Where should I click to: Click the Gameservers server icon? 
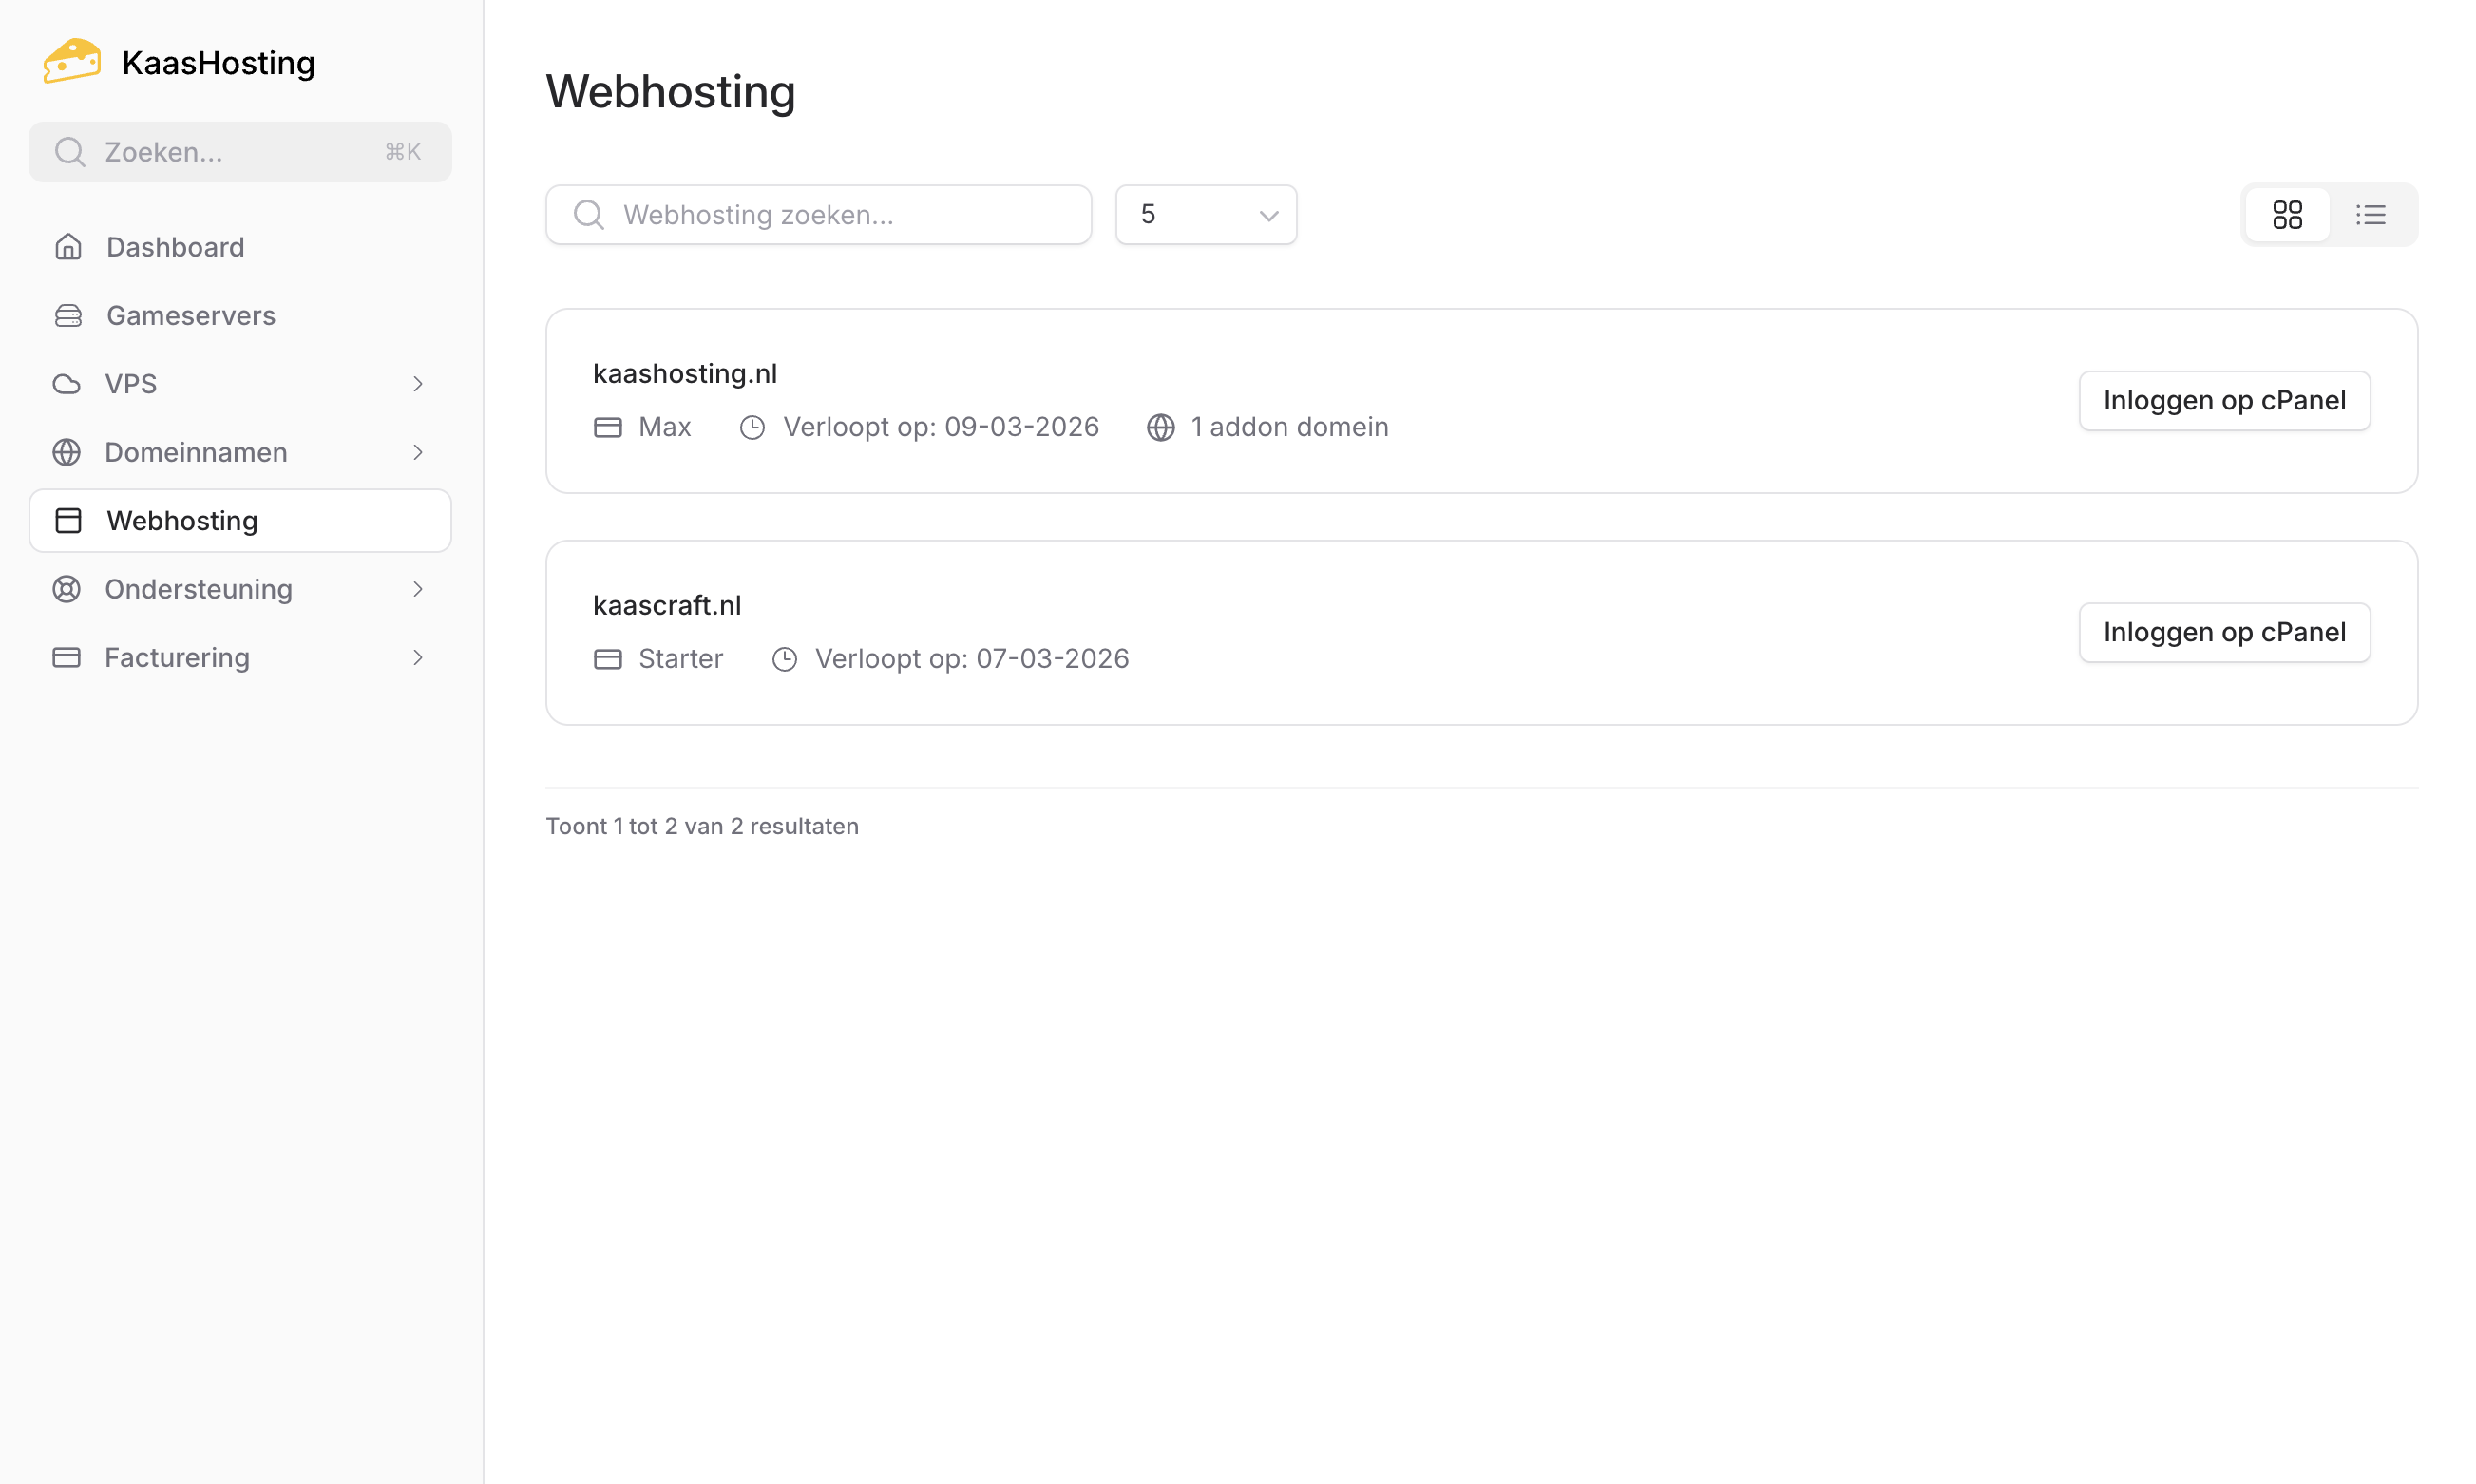pyautogui.click(x=67, y=315)
